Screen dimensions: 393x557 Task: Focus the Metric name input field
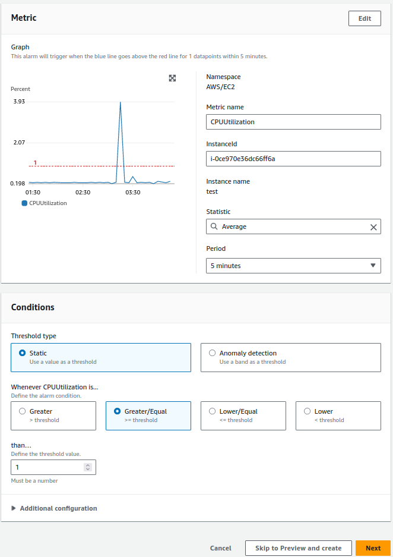[293, 122]
